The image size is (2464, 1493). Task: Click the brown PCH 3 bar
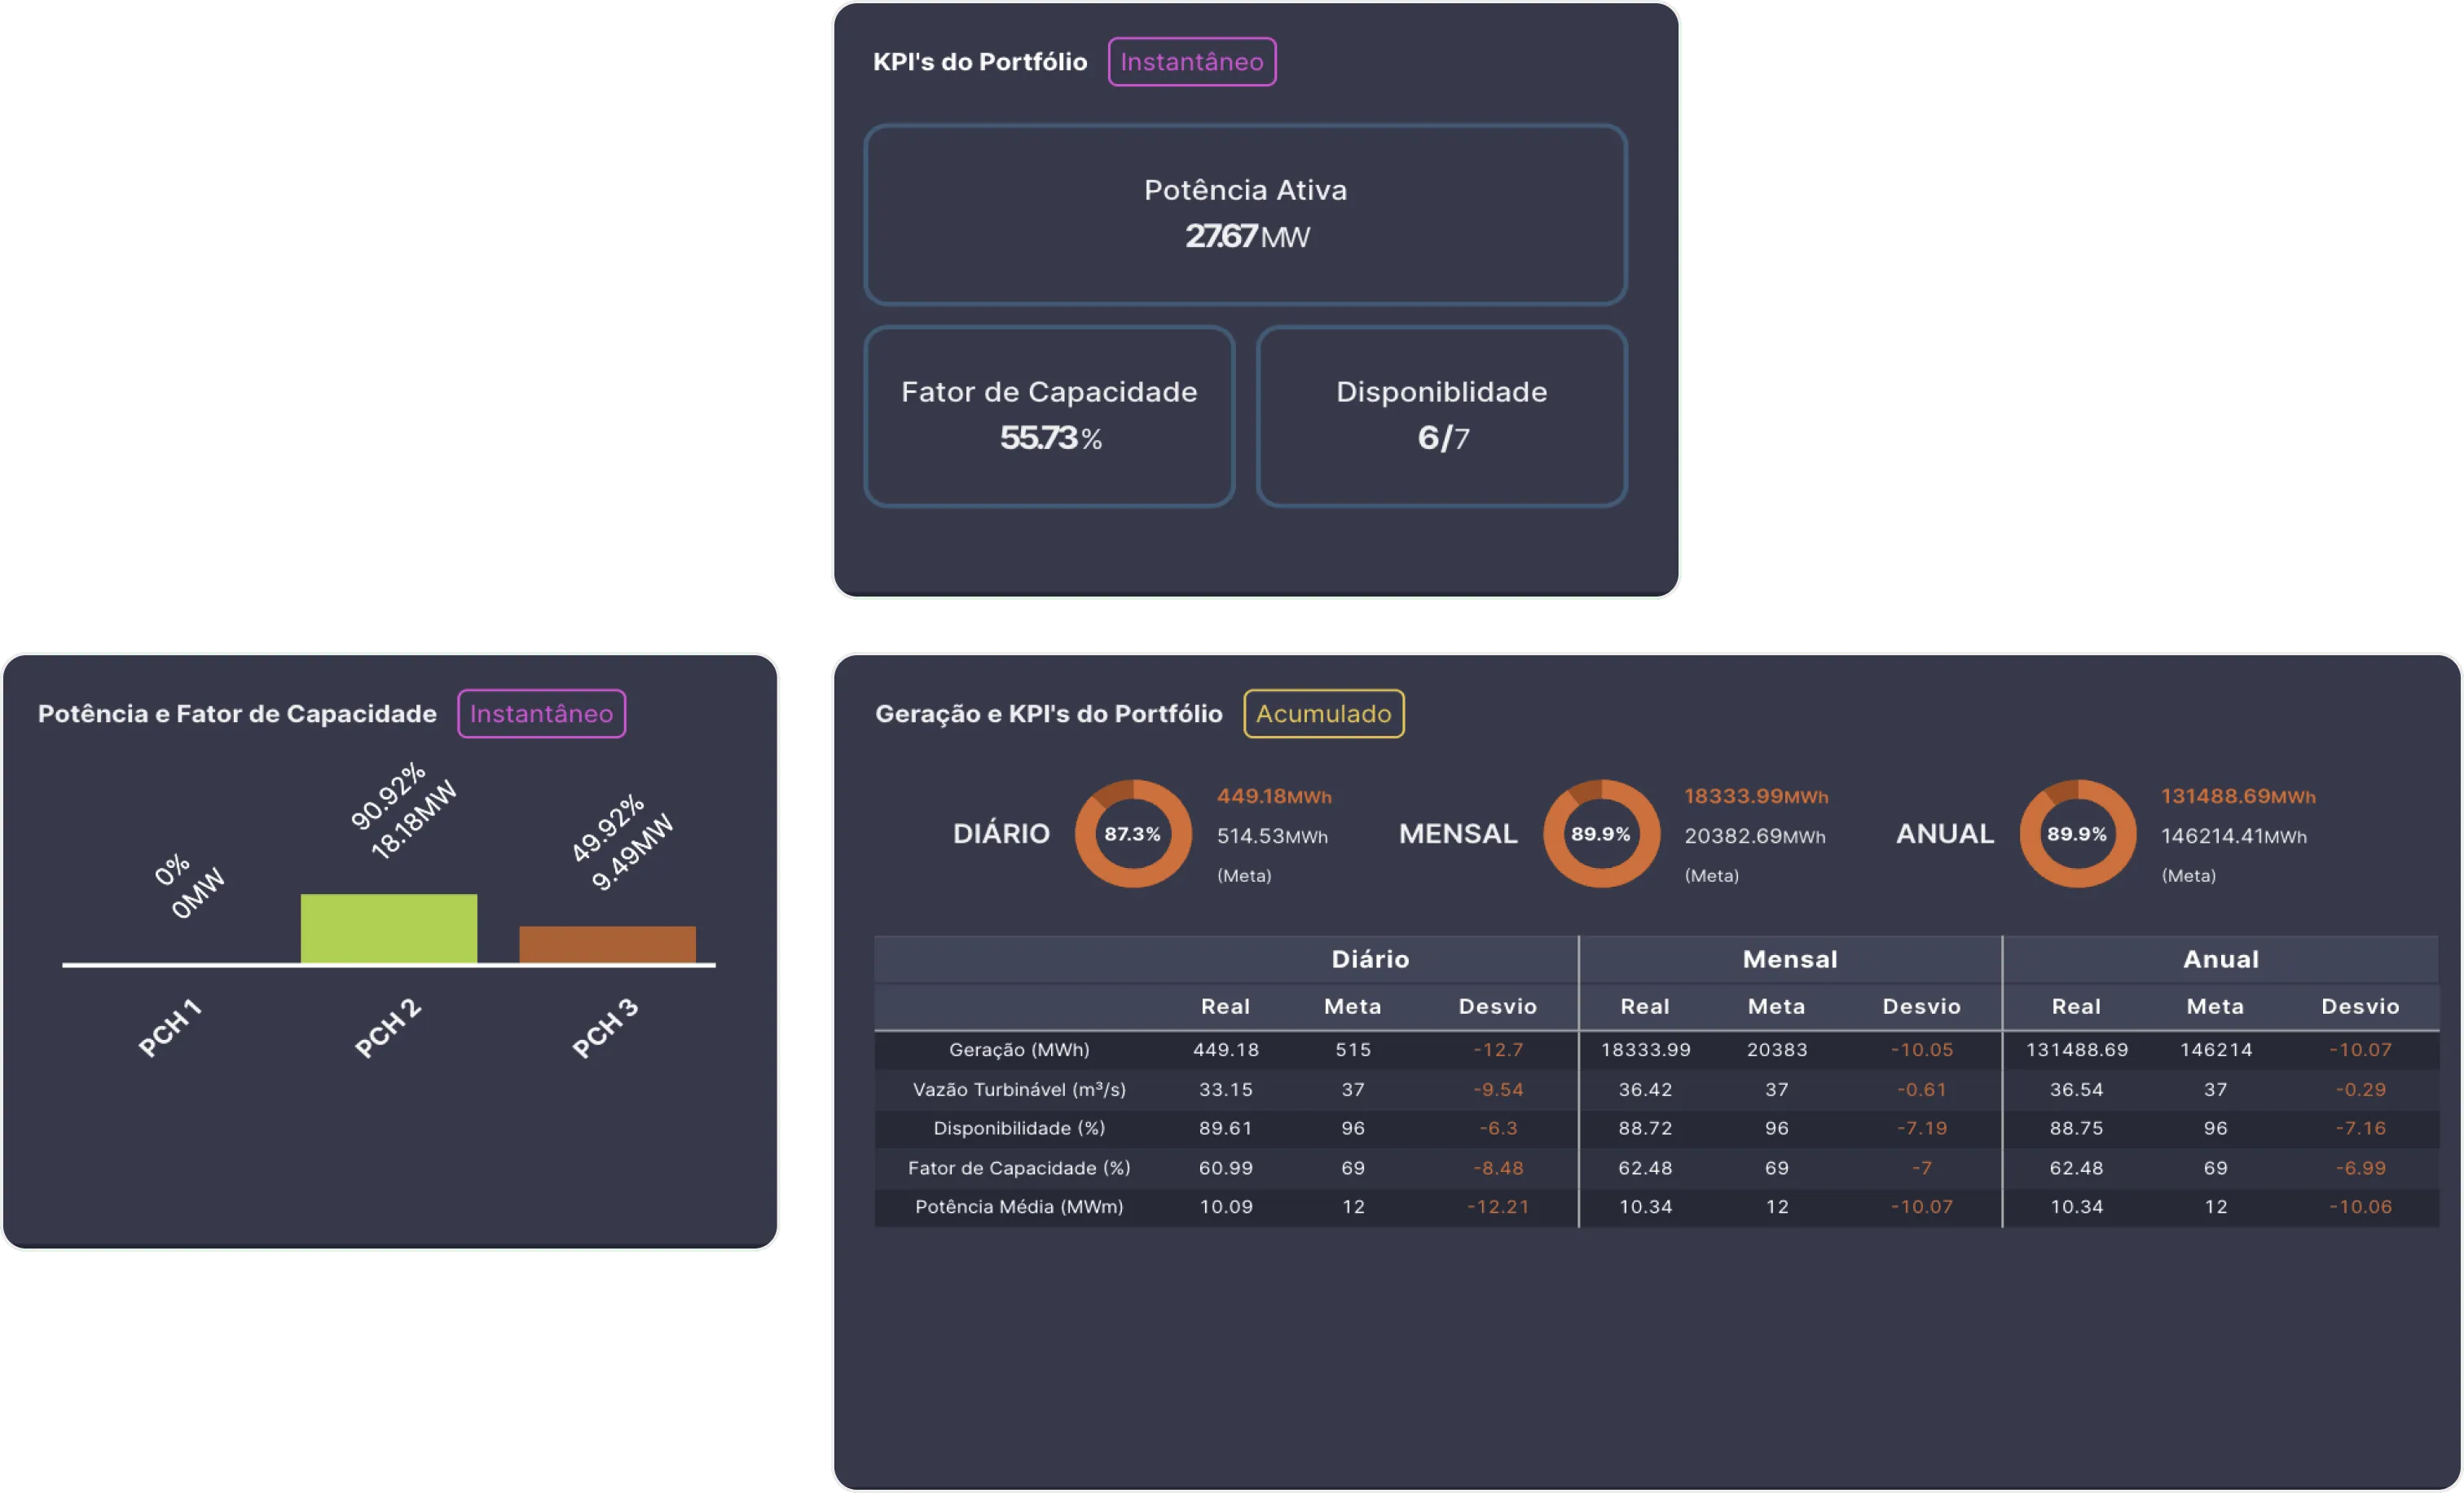(607, 944)
